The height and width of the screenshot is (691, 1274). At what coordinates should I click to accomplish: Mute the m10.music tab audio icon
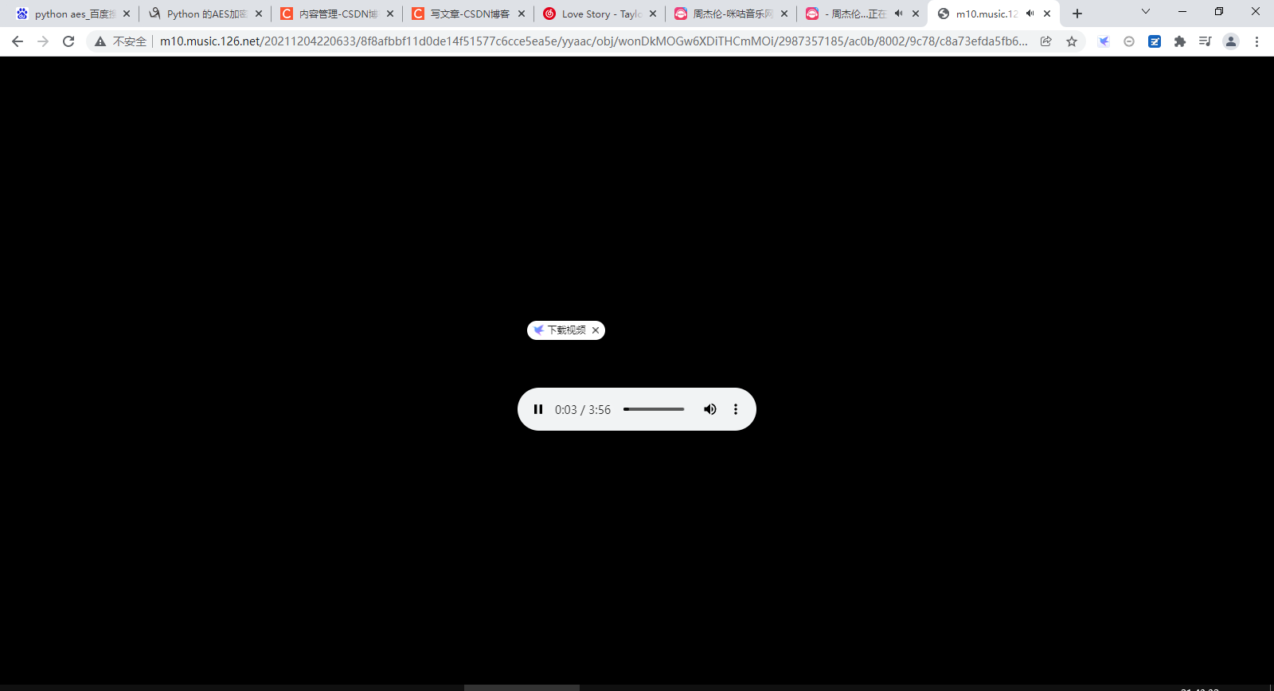[x=1030, y=14]
